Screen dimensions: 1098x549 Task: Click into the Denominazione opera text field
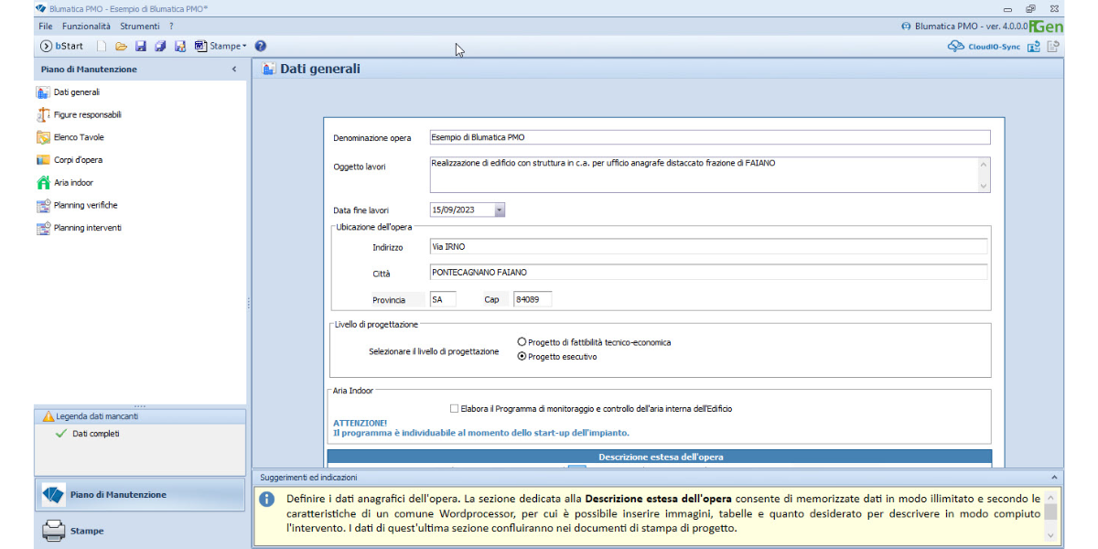pyautogui.click(x=709, y=137)
